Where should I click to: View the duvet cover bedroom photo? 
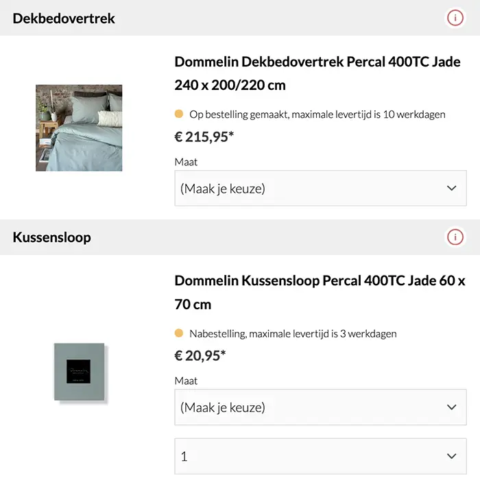(x=79, y=128)
